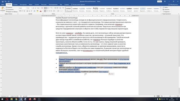Click the Cut (Вырезать) scissors button
The image size is (180, 101).
pyautogui.click(x=9, y=7)
